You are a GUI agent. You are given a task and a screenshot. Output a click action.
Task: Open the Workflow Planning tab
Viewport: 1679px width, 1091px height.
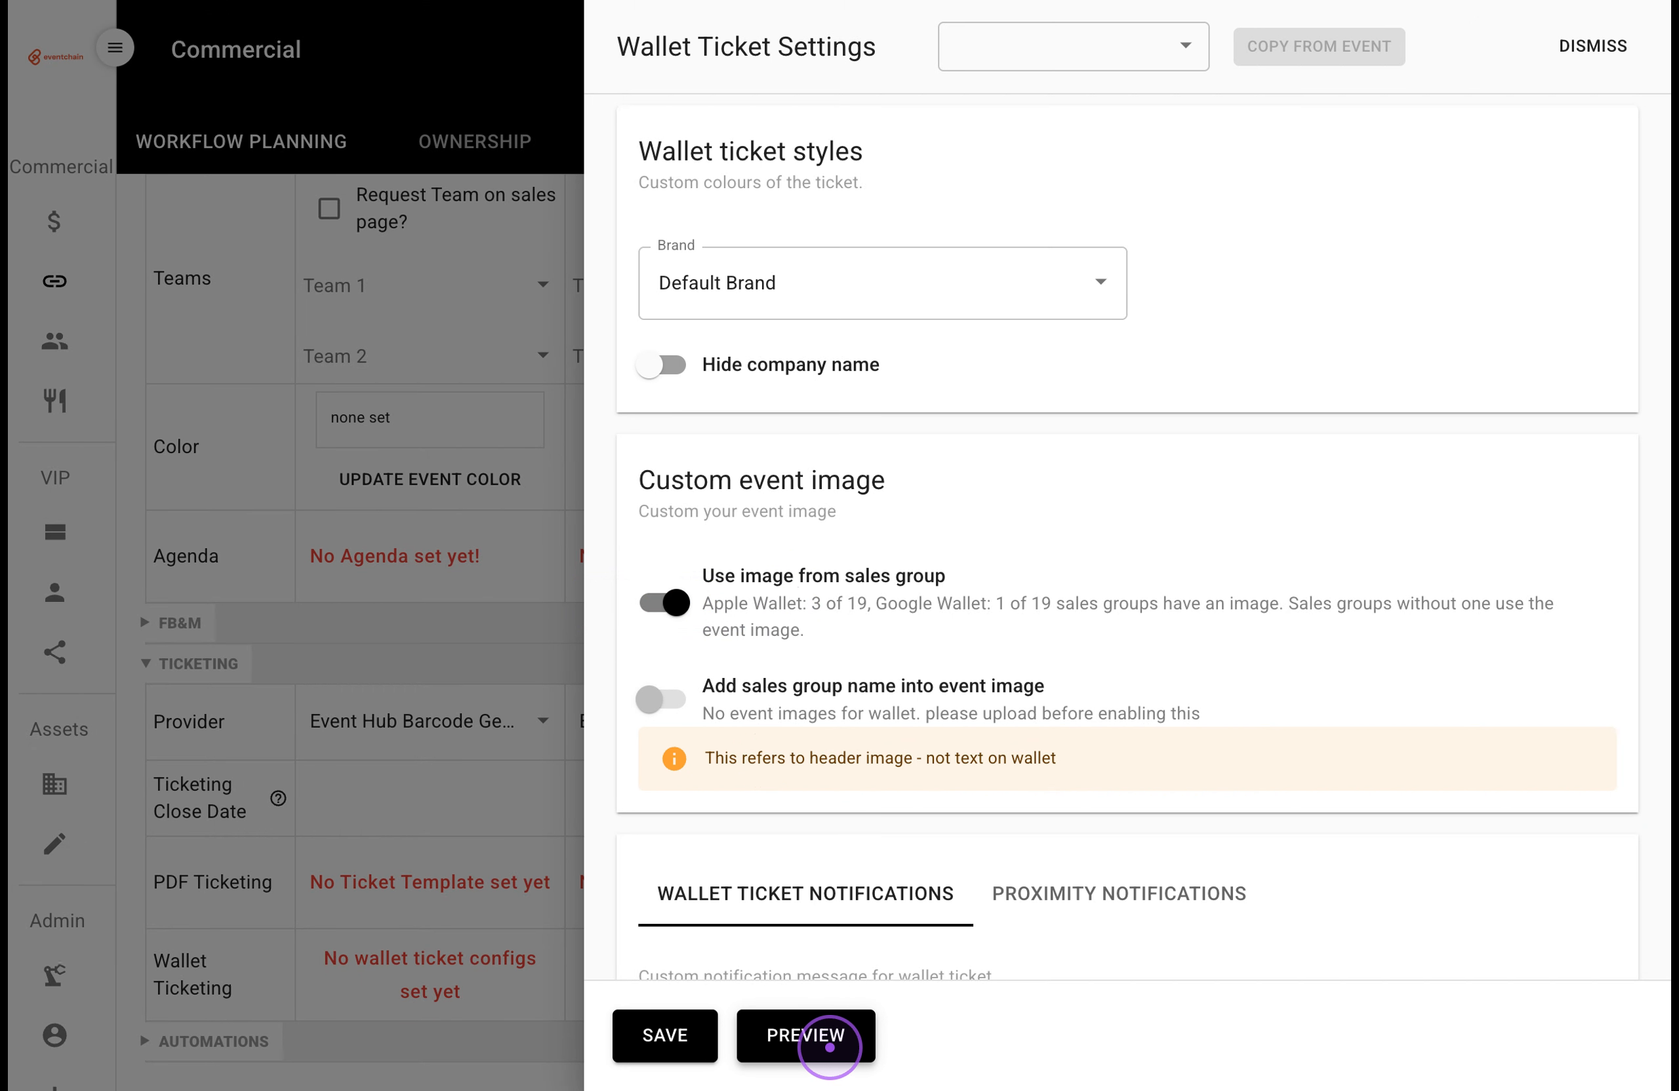(241, 141)
